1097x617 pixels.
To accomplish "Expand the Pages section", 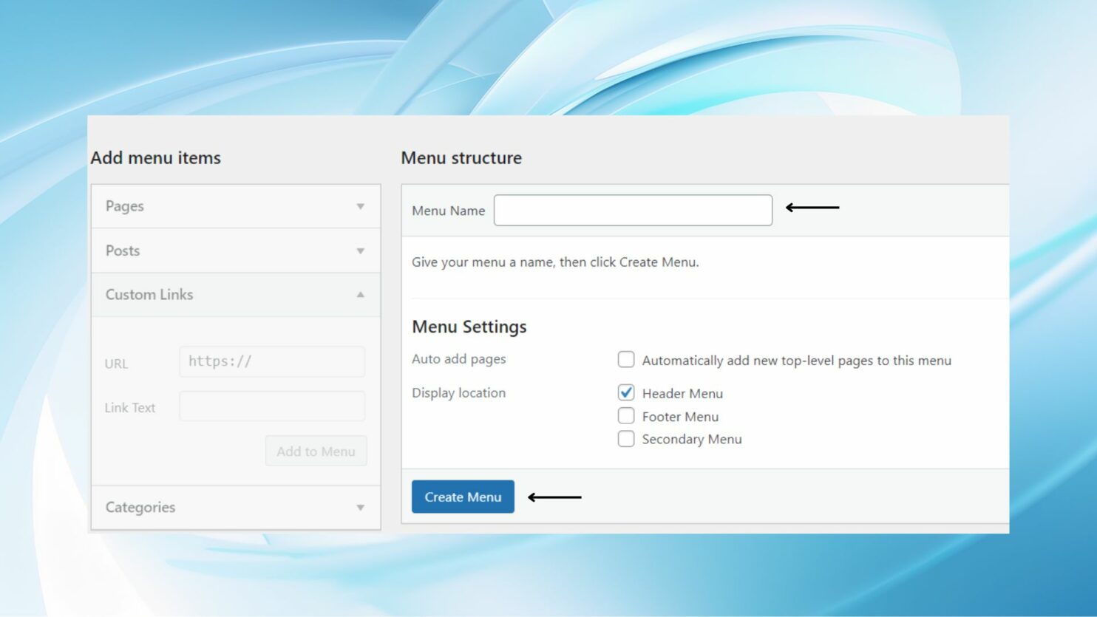I will pos(236,206).
